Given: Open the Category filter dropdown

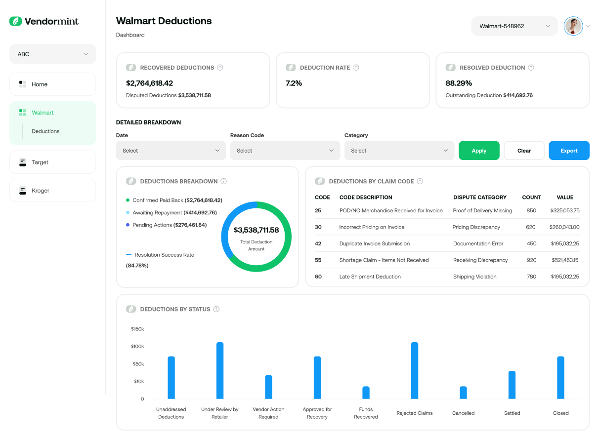Looking at the screenshot, I should coord(399,151).
